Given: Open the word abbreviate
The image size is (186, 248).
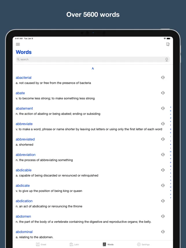Looking at the screenshot, I should coord(24,124).
